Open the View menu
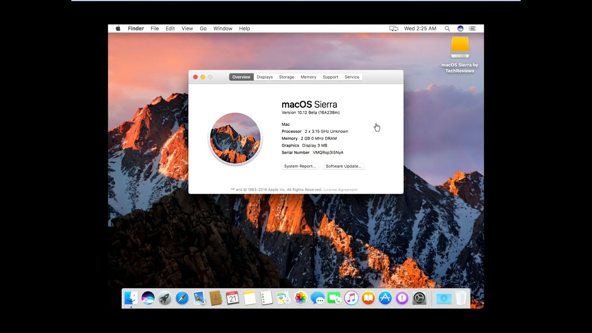This screenshot has width=592, height=333. point(187,29)
